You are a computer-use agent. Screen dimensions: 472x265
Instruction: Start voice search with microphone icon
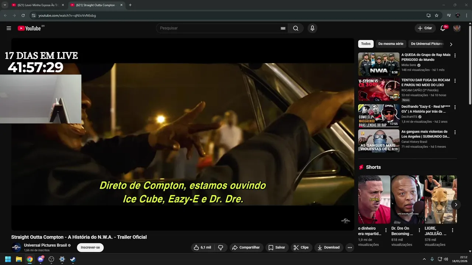pos(312,28)
